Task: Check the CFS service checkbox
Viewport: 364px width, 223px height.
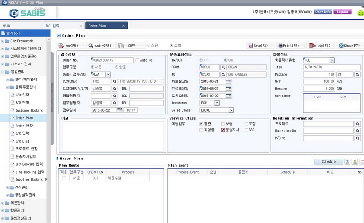Action: click(x=246, y=130)
